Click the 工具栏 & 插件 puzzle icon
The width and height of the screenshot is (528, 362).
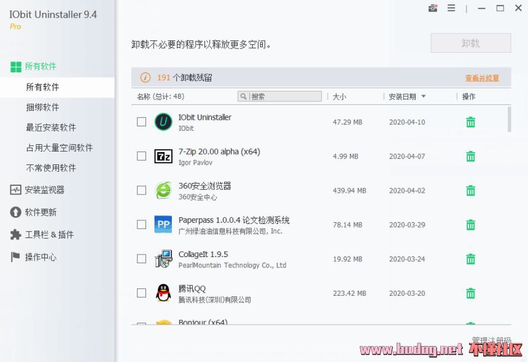point(15,234)
